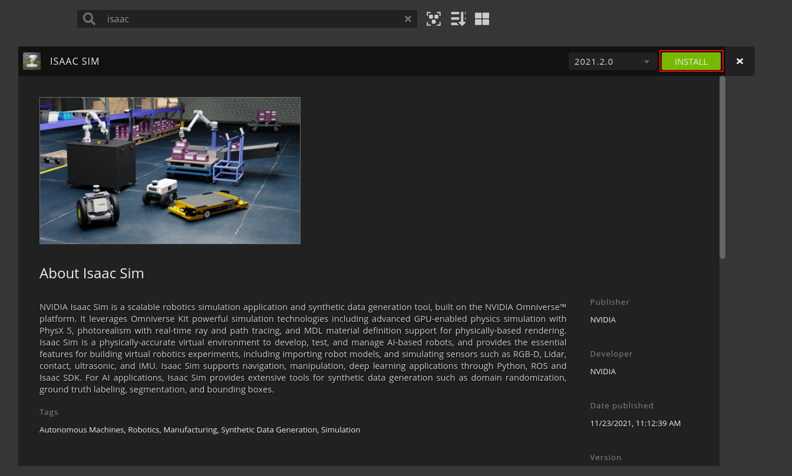Clear the 'isaac' search text
The width and height of the screenshot is (792, 476).
[x=408, y=19]
